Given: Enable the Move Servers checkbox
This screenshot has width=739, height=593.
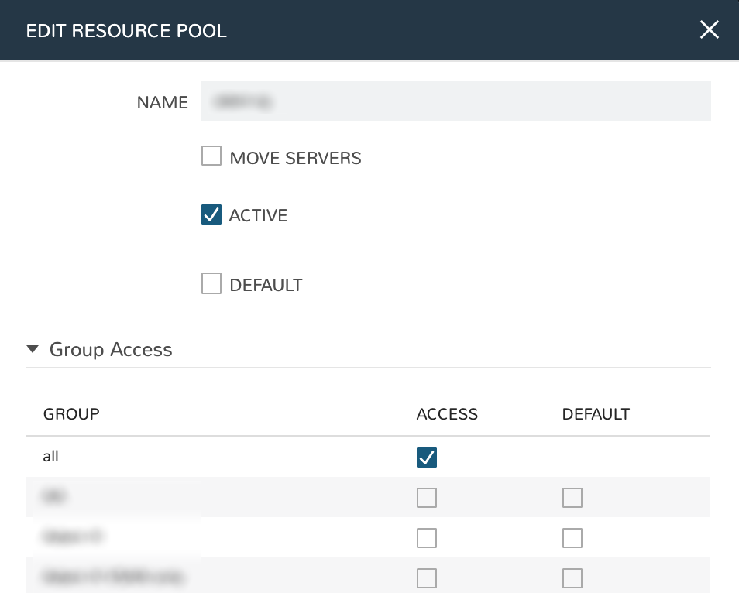Looking at the screenshot, I should click(x=211, y=156).
